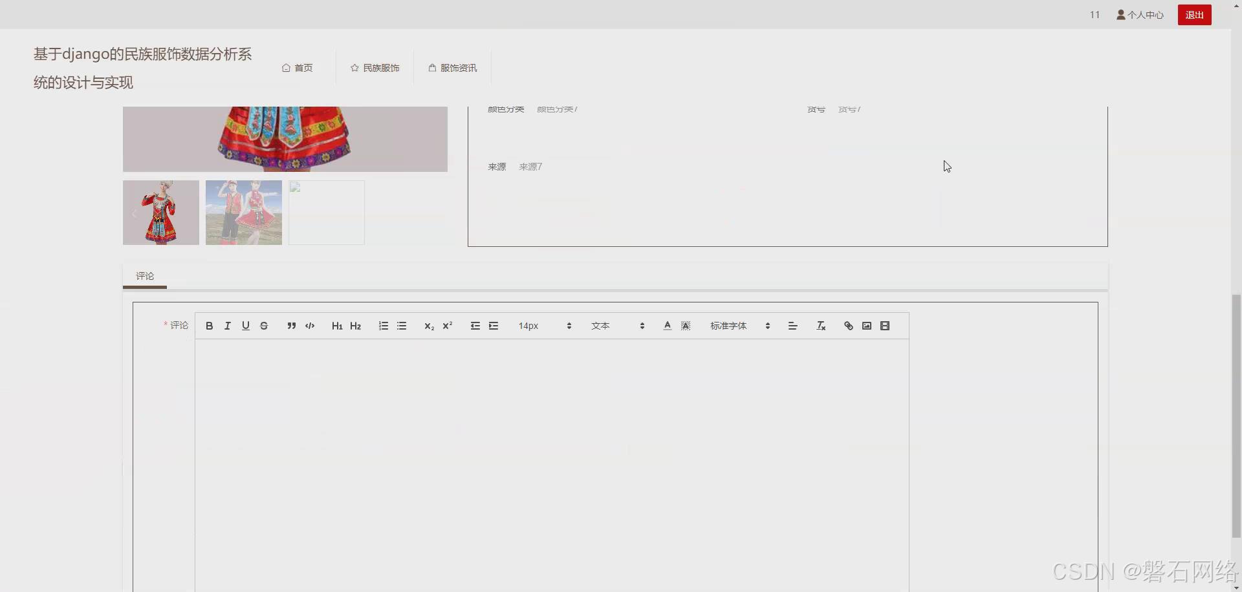Click the red 退出 logout button
Screen dimensions: 1242x592
1194,15
